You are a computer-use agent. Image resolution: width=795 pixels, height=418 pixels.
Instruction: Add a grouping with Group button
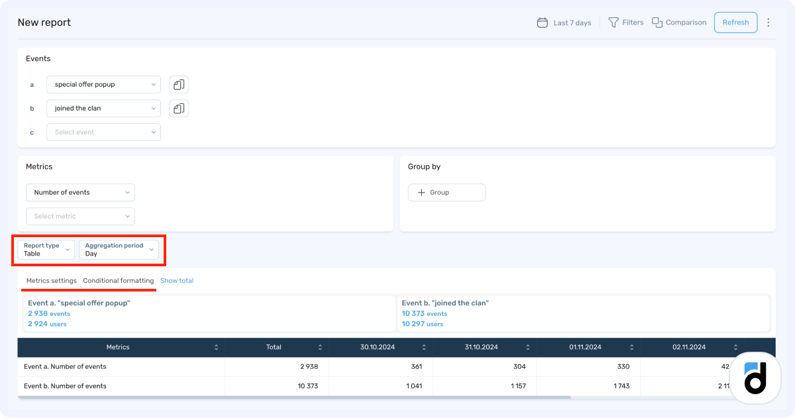[447, 193]
